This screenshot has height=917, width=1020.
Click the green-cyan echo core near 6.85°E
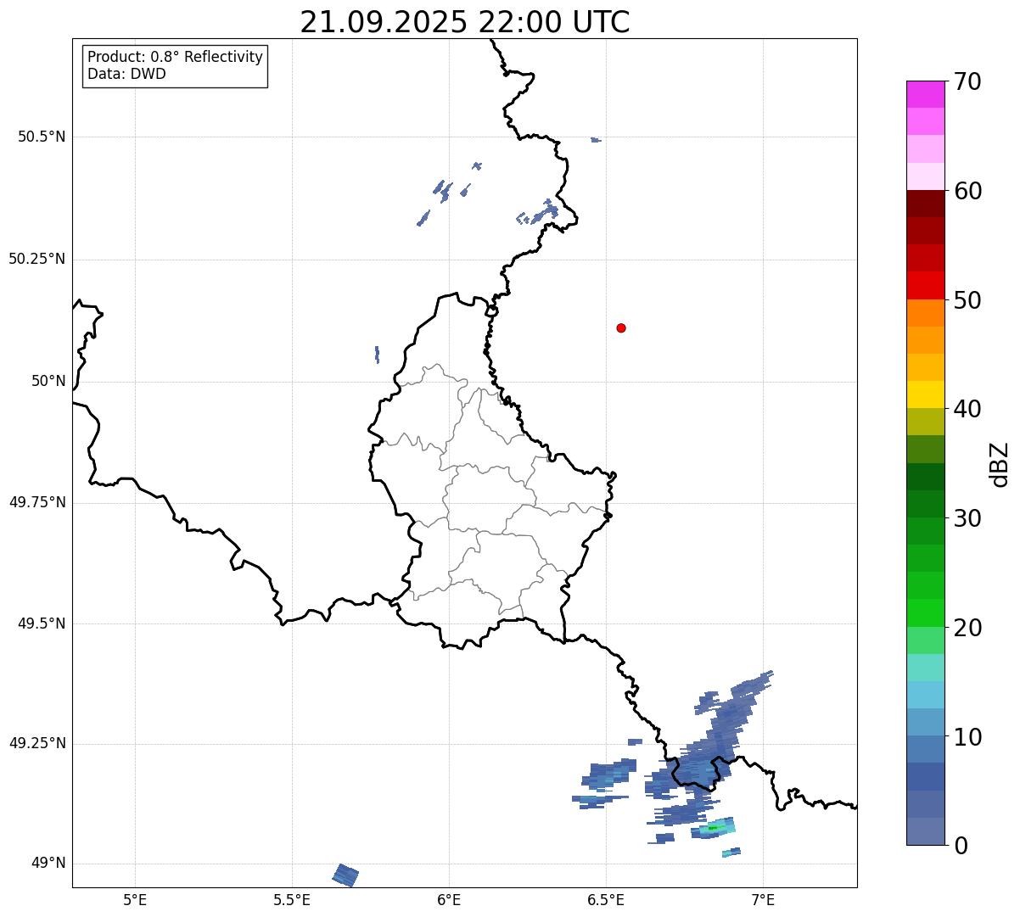tap(713, 827)
